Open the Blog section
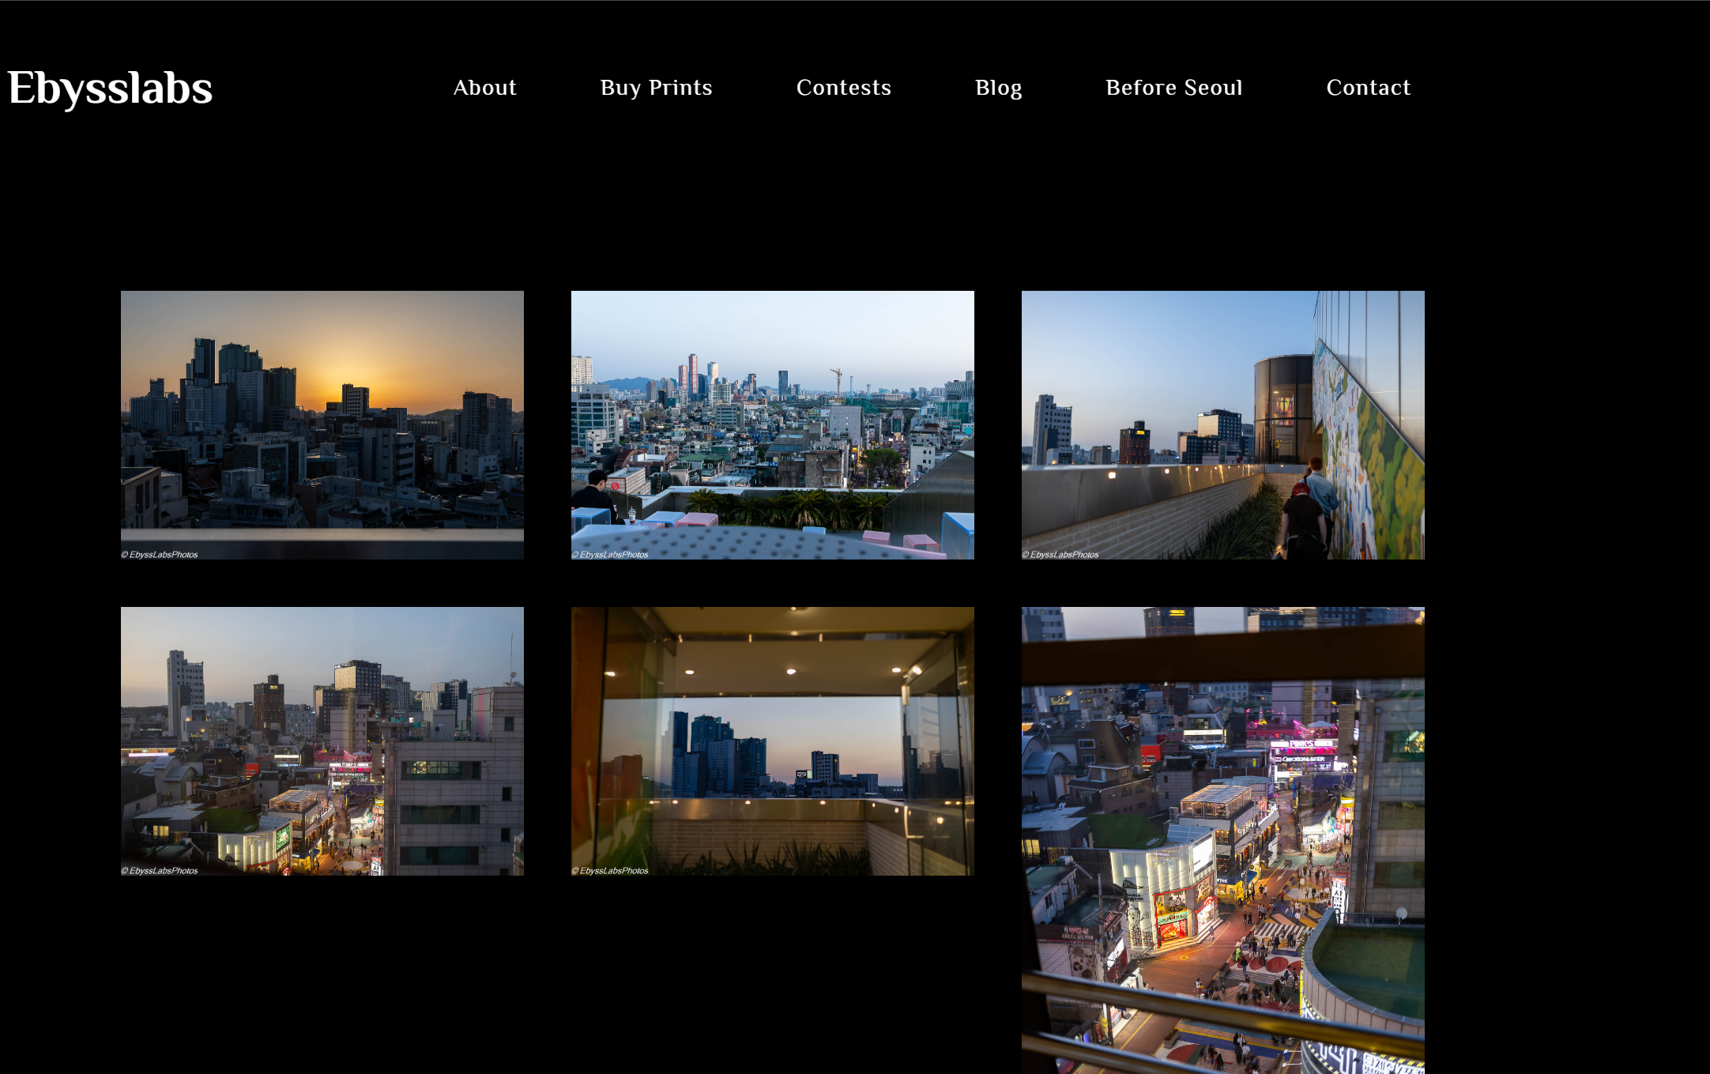The image size is (1710, 1074). pyautogui.click(x=999, y=88)
